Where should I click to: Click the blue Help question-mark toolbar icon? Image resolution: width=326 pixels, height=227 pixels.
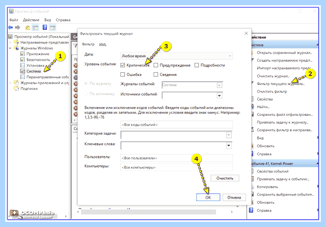45,27
